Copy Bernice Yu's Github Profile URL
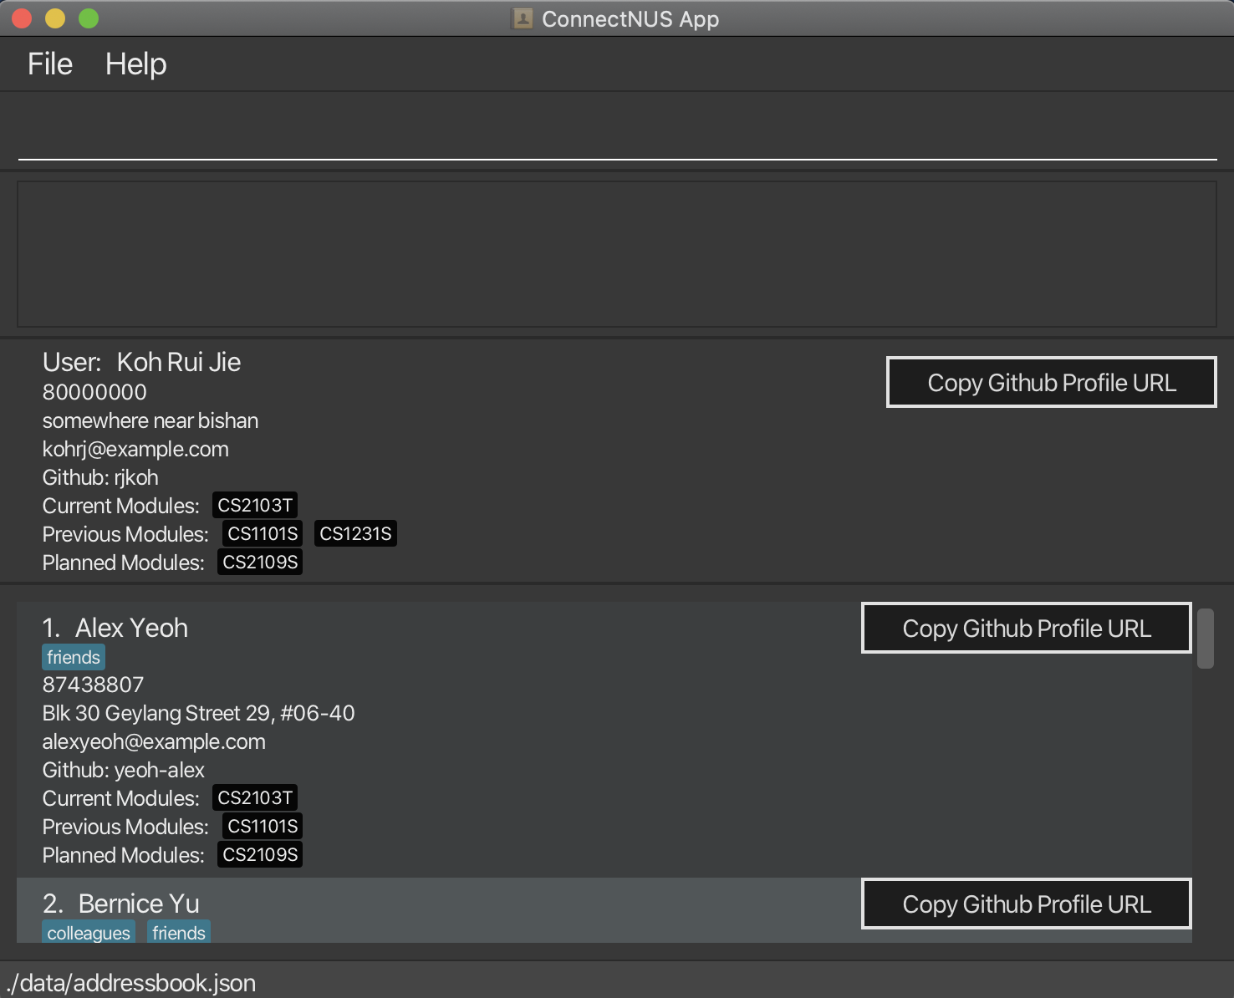1234x998 pixels. [1027, 904]
